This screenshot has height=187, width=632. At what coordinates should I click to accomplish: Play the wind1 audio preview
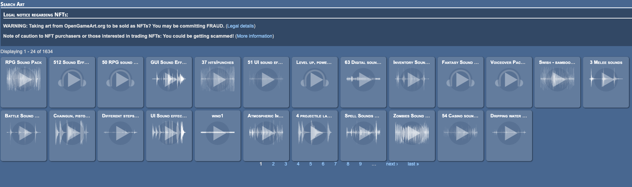click(218, 133)
